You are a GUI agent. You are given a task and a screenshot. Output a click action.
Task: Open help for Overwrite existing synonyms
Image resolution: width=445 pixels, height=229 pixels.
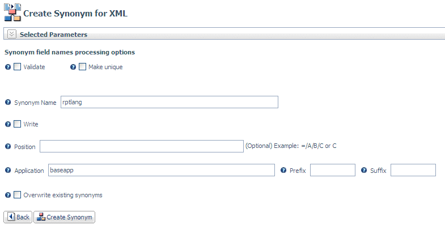pos(8,195)
